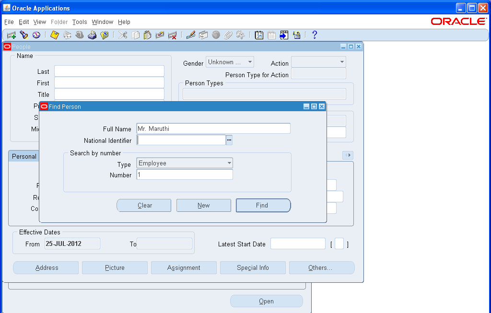Click the Find button in Find Person
The width and height of the screenshot is (491, 313).
coord(263,205)
